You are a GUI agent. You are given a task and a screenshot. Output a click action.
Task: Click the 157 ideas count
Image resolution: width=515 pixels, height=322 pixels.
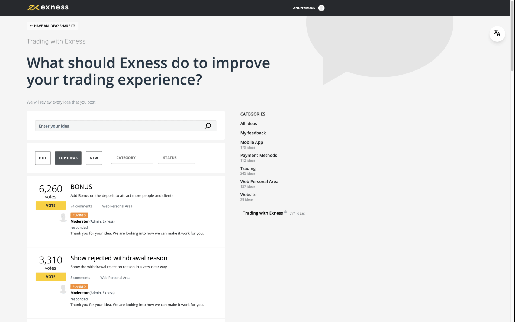[248, 186]
